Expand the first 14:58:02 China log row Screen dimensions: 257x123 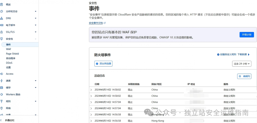(91, 90)
